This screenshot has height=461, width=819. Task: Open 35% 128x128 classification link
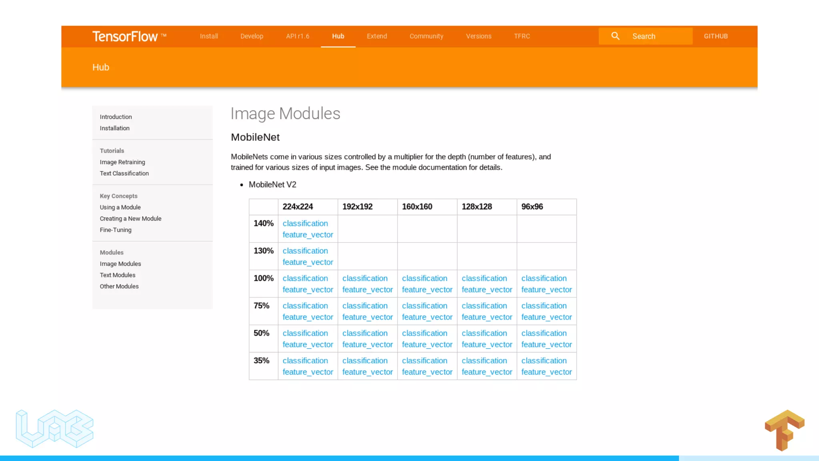click(484, 361)
